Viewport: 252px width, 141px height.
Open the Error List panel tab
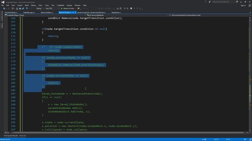point(23,136)
